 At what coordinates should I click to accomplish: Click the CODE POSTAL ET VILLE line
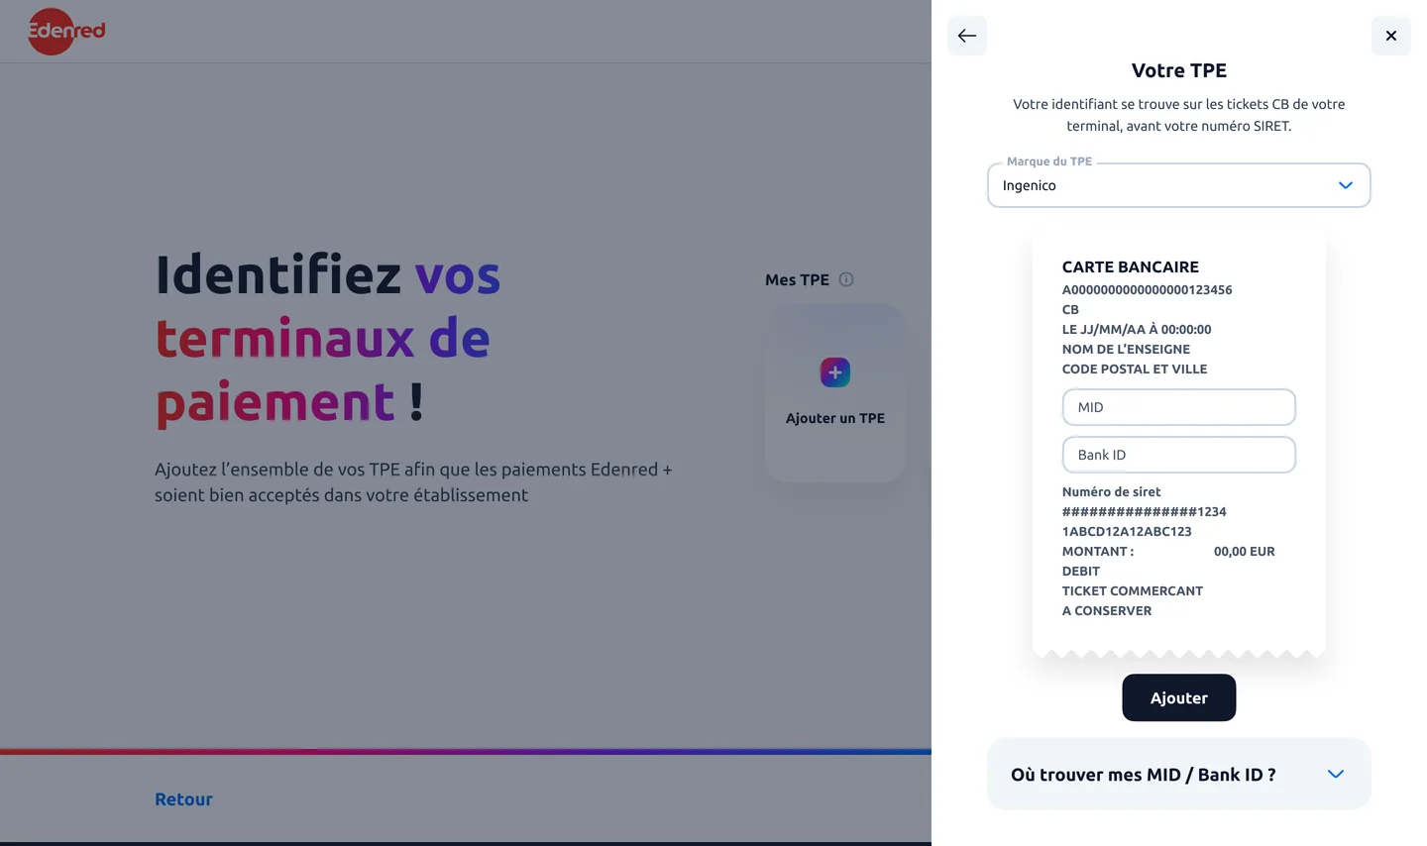tap(1134, 369)
